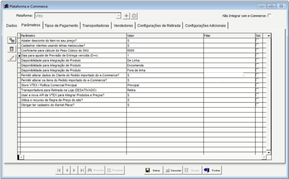Click the Valor column header
Screen dimensions: 289x179
pyautogui.click(x=165, y=35)
